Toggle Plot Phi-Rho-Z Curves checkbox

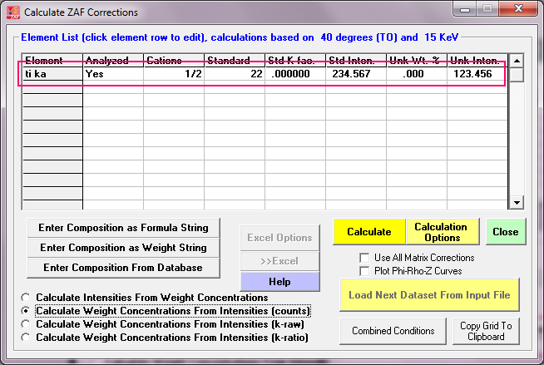click(x=364, y=271)
